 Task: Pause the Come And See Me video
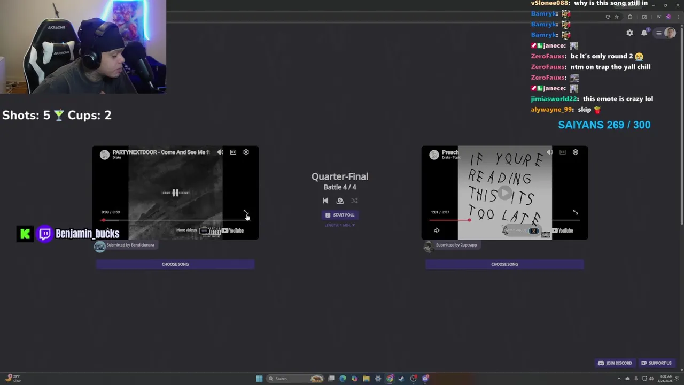(175, 193)
